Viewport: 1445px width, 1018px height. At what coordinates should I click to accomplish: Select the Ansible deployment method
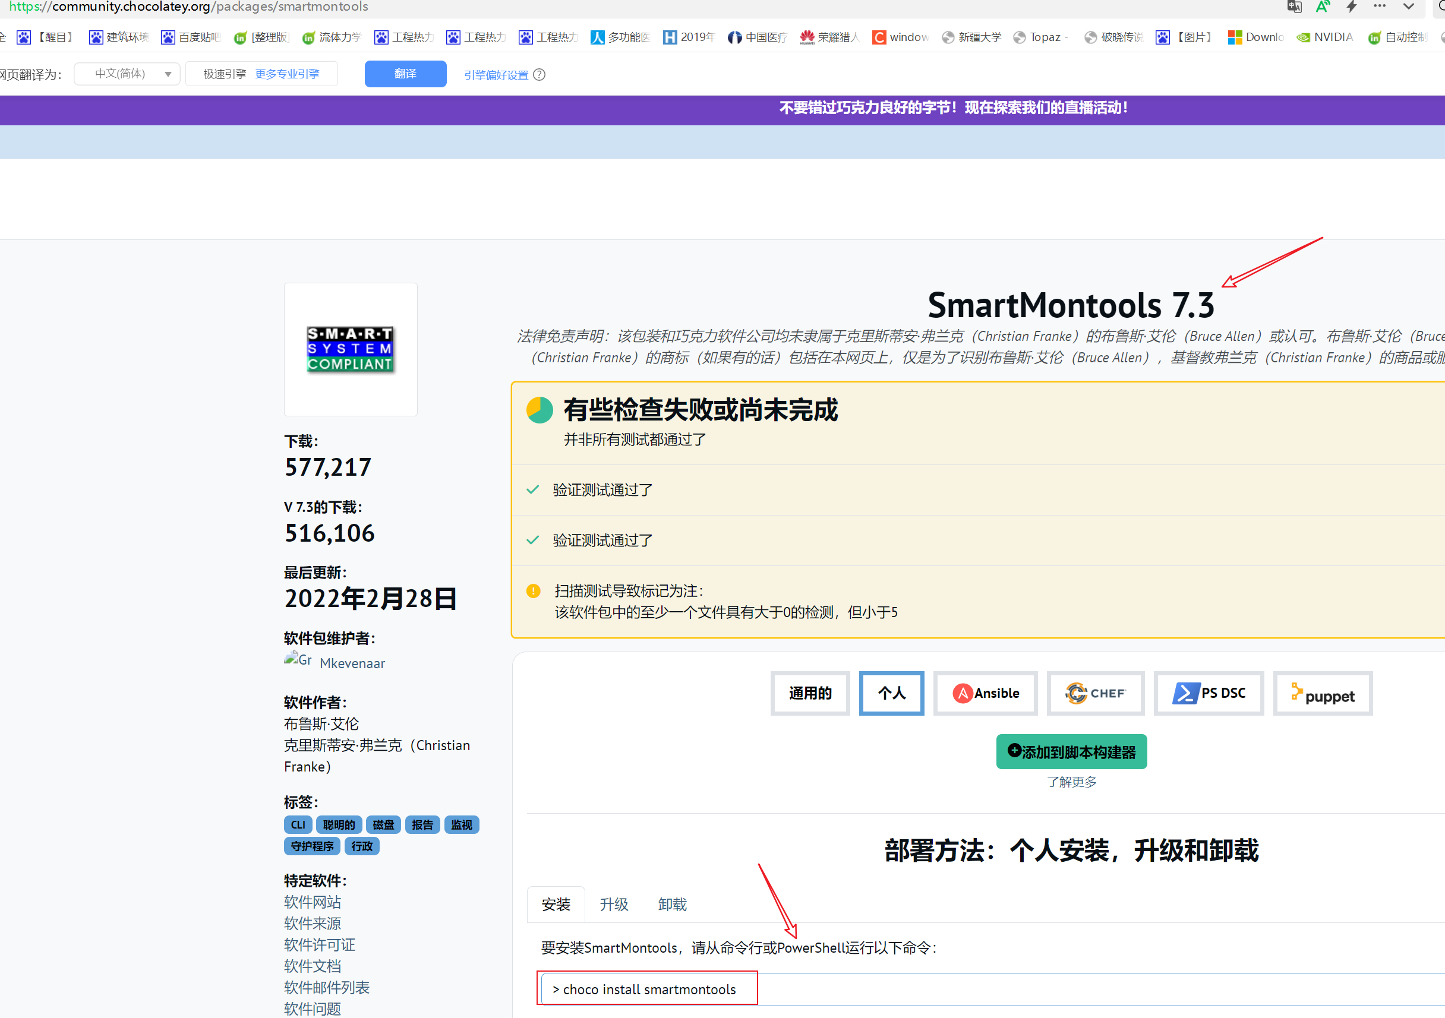[986, 693]
